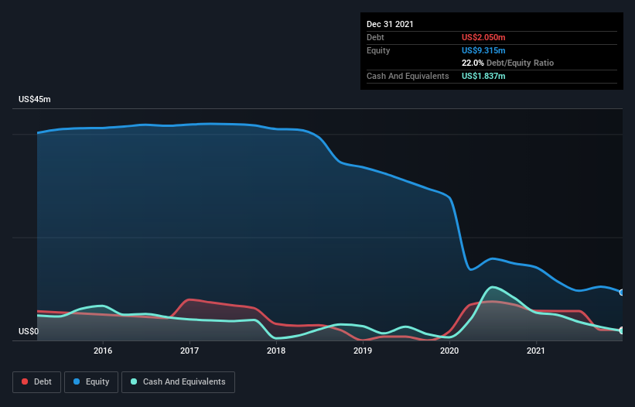
Task: Click the red Debt legend dot
Action: (x=25, y=381)
